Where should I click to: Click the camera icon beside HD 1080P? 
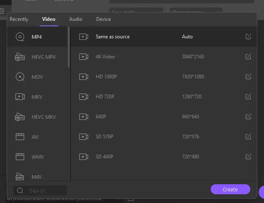(x=84, y=77)
